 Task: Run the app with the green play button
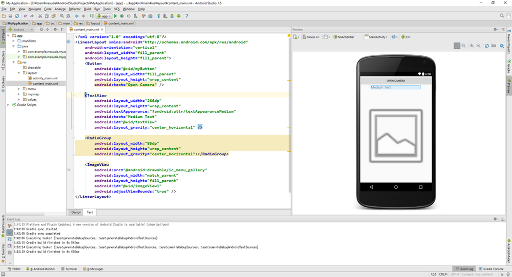pyautogui.click(x=115, y=16)
